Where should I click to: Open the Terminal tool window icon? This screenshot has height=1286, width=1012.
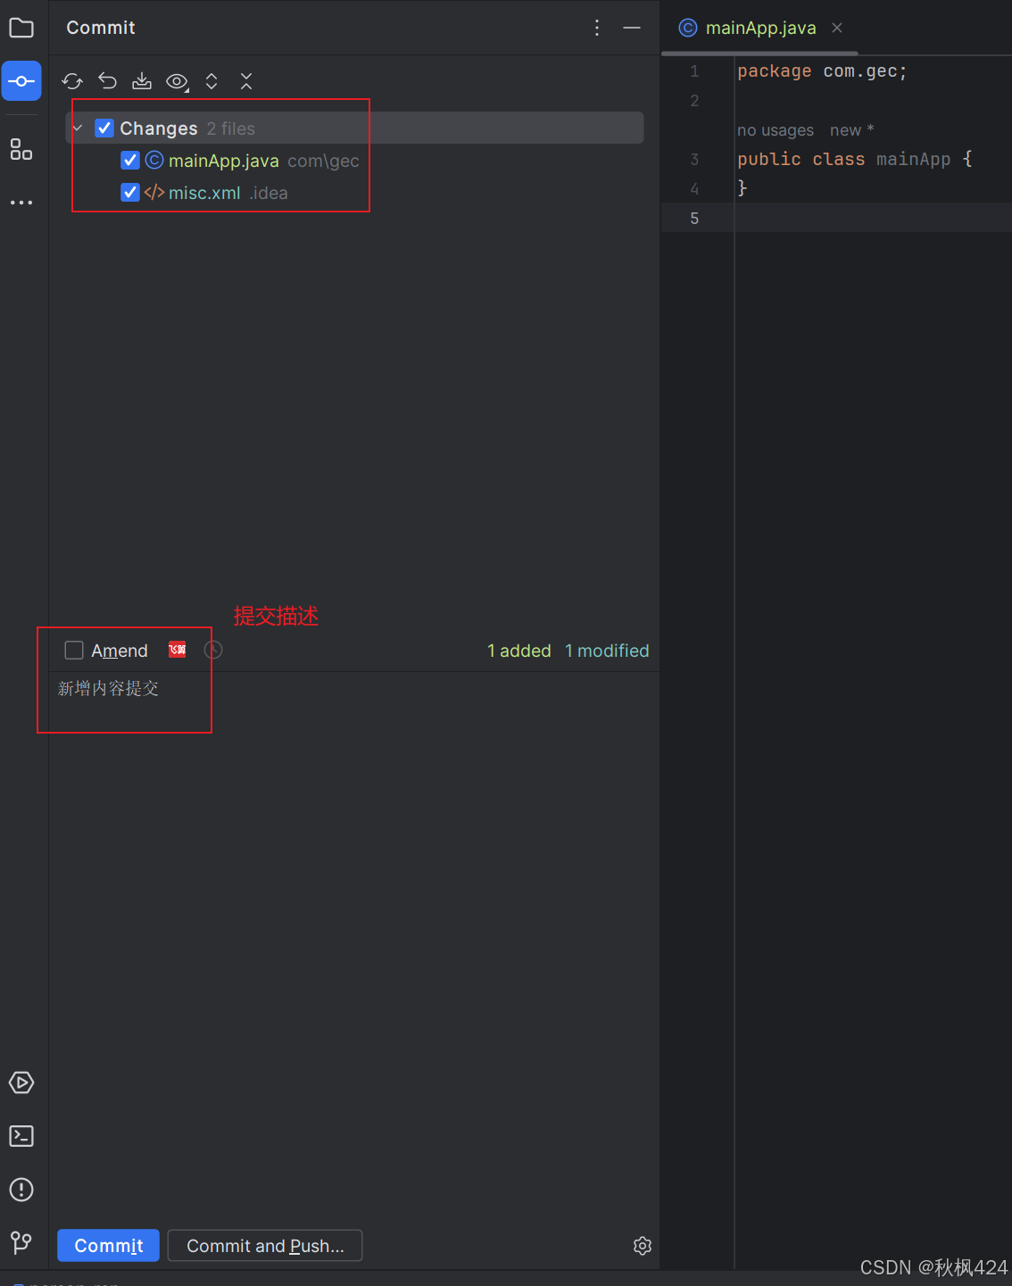pos(21,1136)
